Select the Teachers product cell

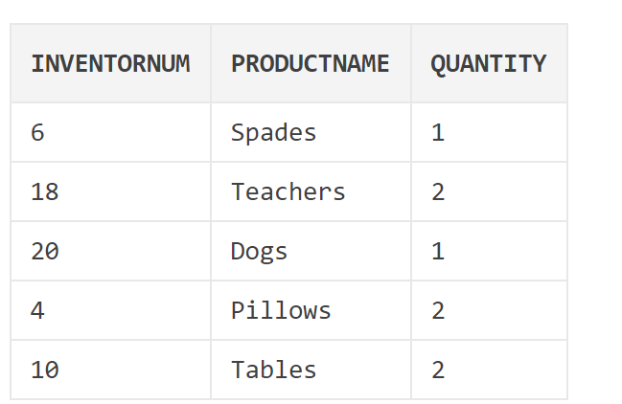point(311,191)
